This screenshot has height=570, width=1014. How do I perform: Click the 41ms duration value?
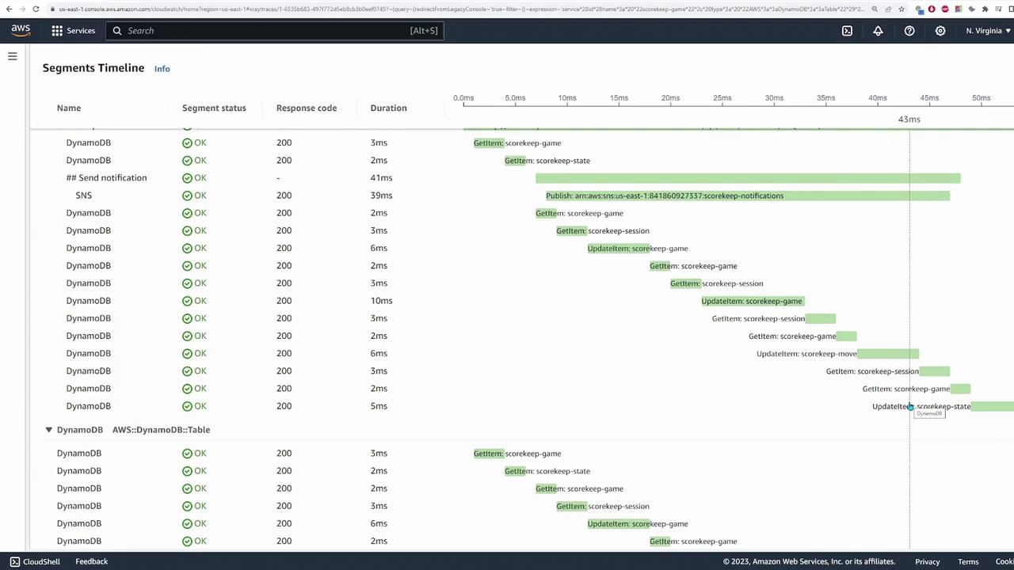click(x=381, y=178)
